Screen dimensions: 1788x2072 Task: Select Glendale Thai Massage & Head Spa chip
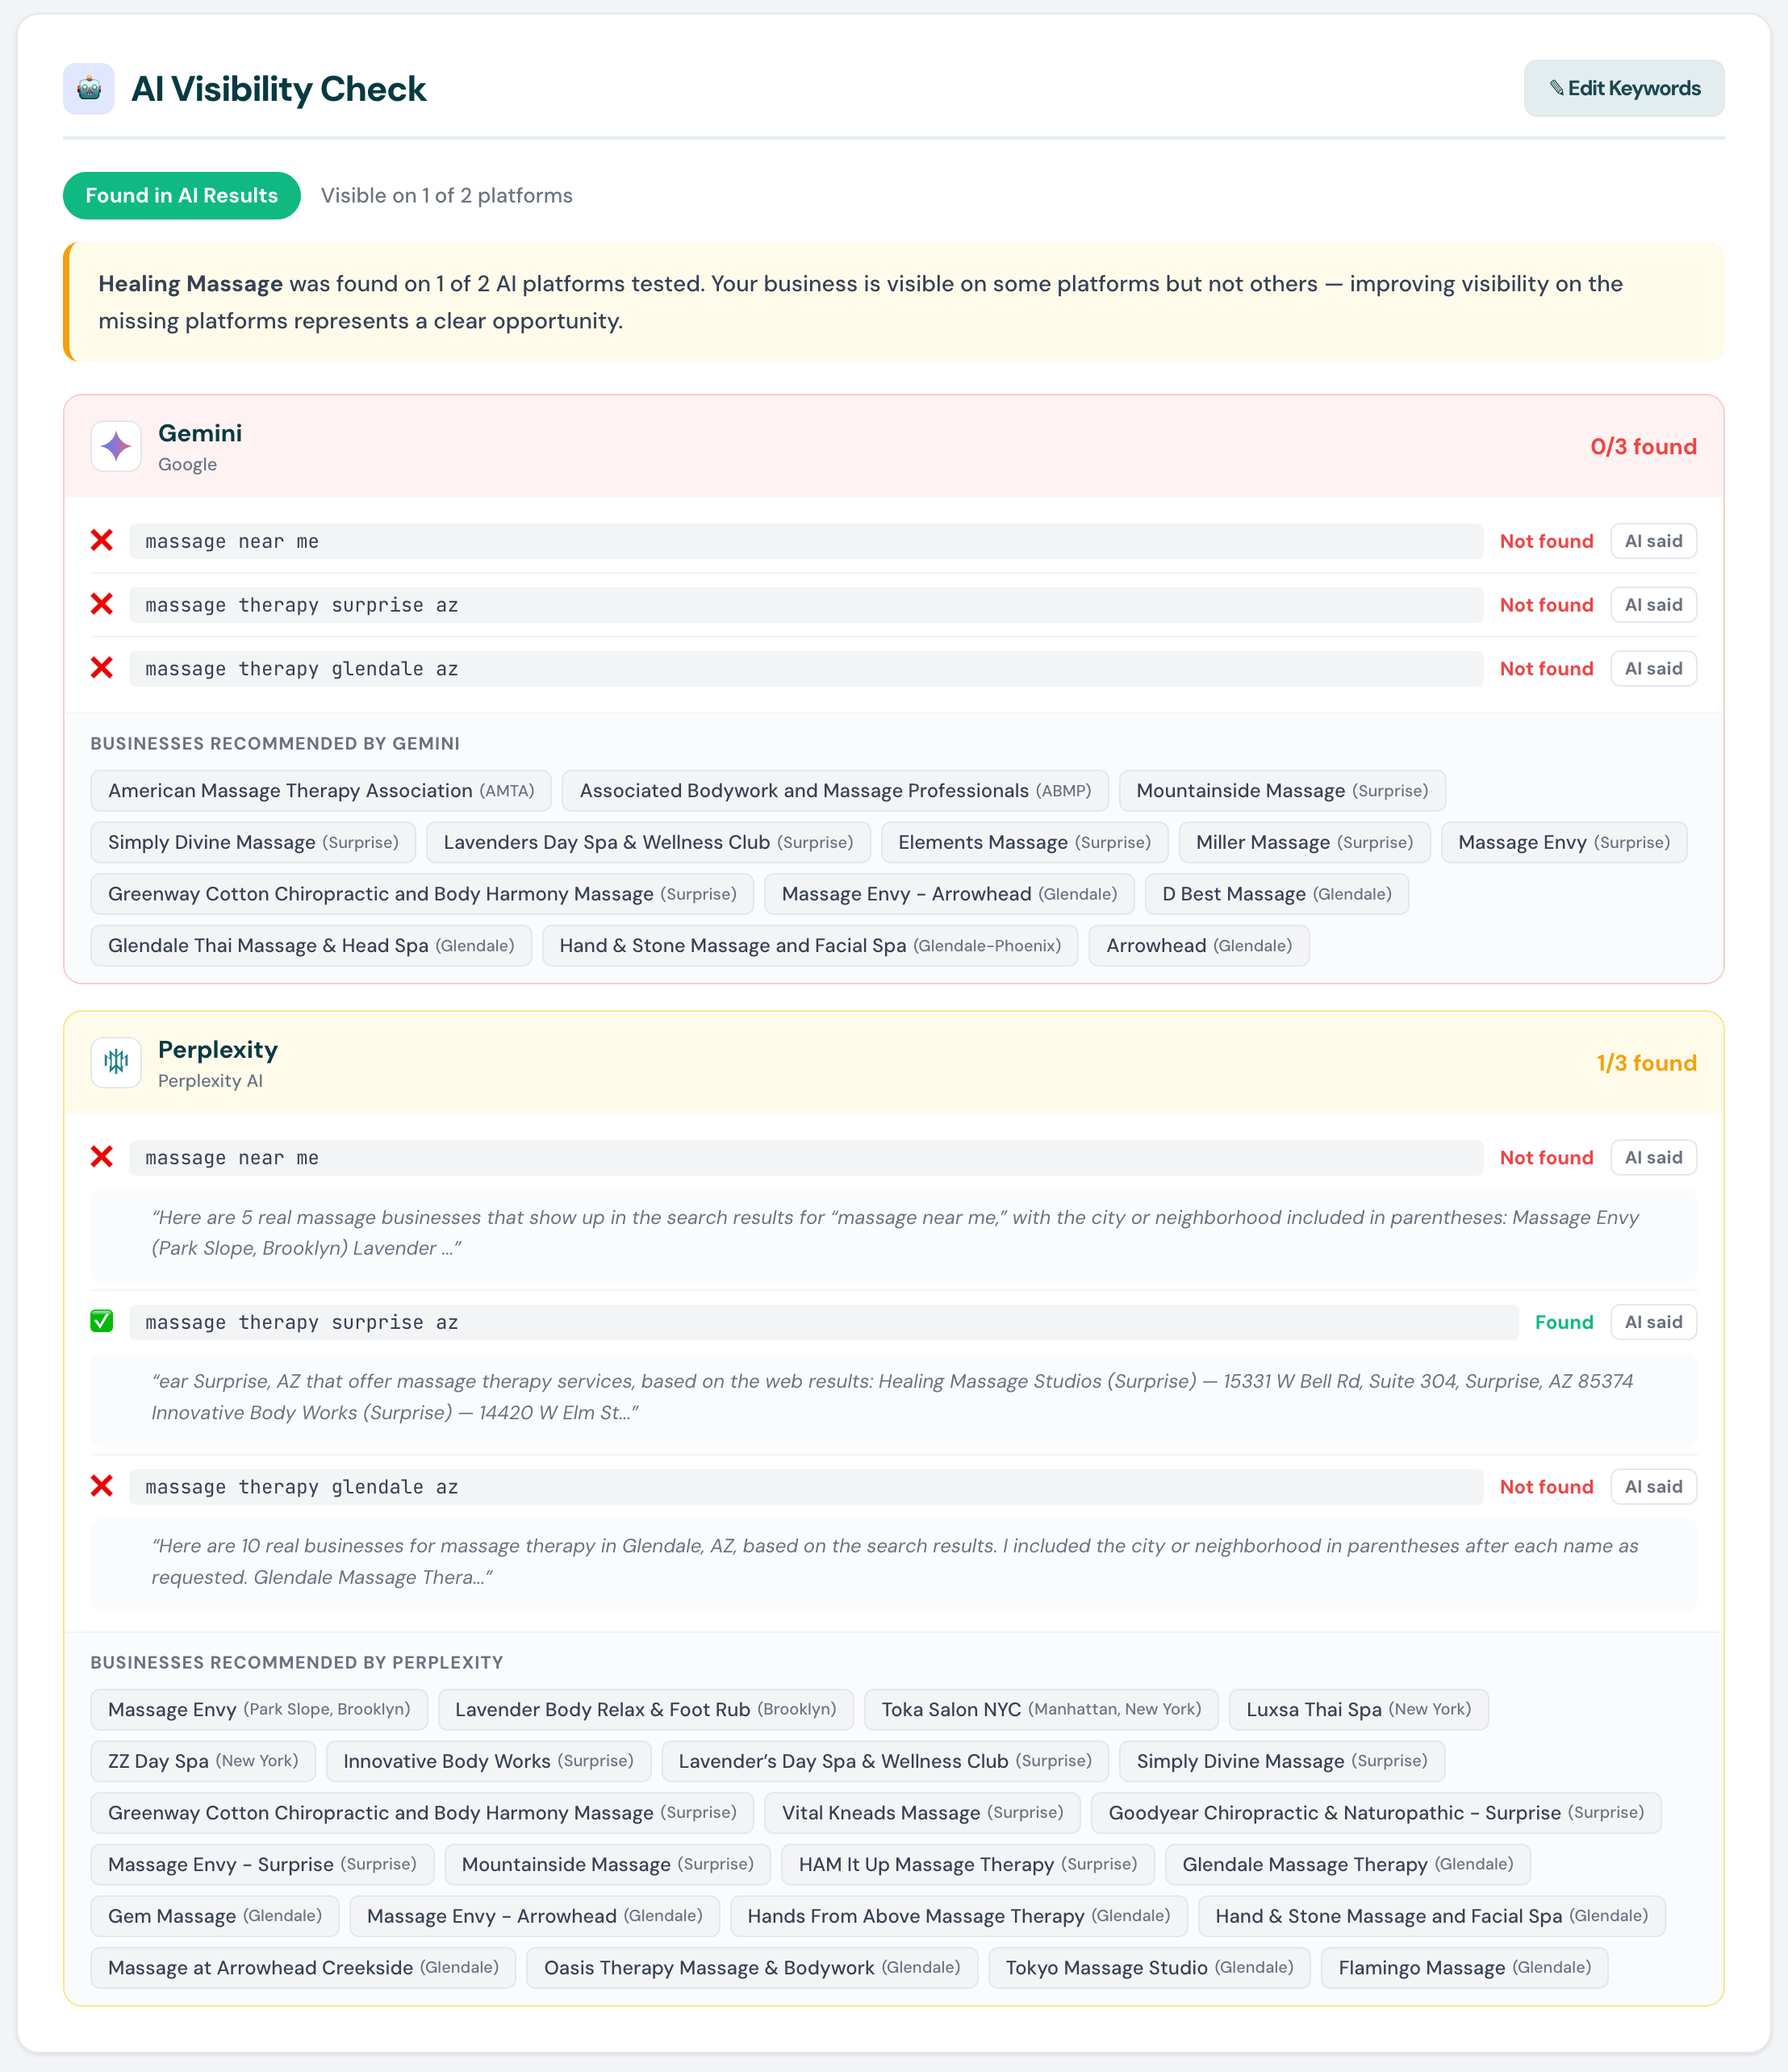(311, 945)
